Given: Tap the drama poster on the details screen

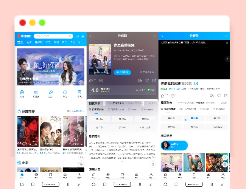Looking at the screenshot, I should pyautogui.click(x=100, y=60).
